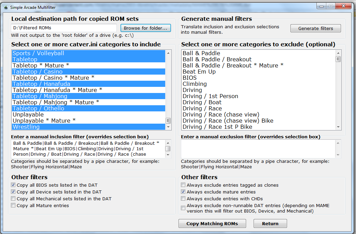Viewport: 356px width, 234px height.
Task: Click Browse for folder button
Action: (x=145, y=28)
